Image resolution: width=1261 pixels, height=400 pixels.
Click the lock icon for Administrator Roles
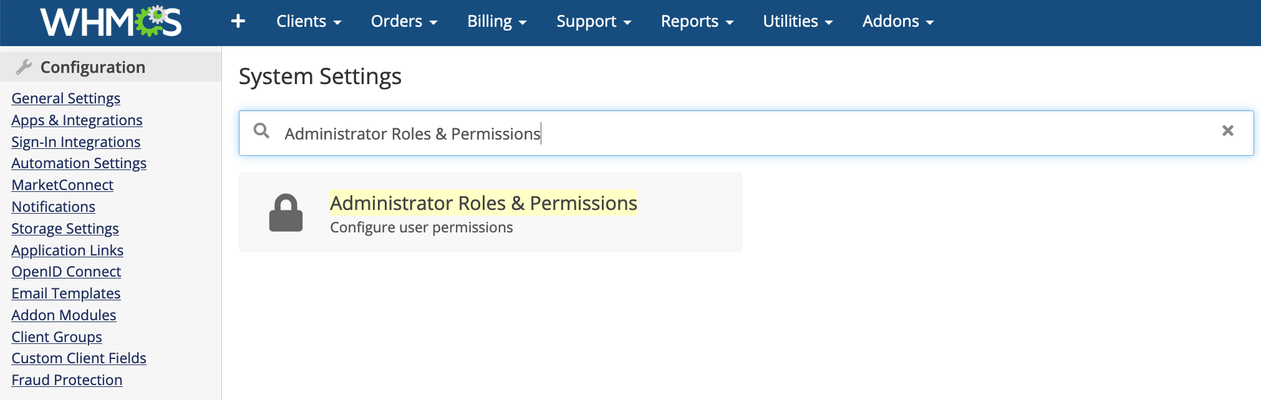coord(286,213)
